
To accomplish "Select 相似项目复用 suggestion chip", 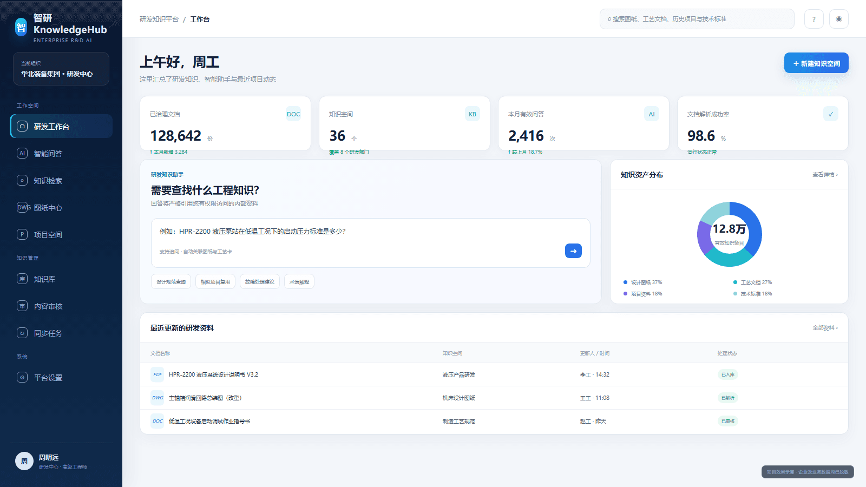I will [x=215, y=282].
